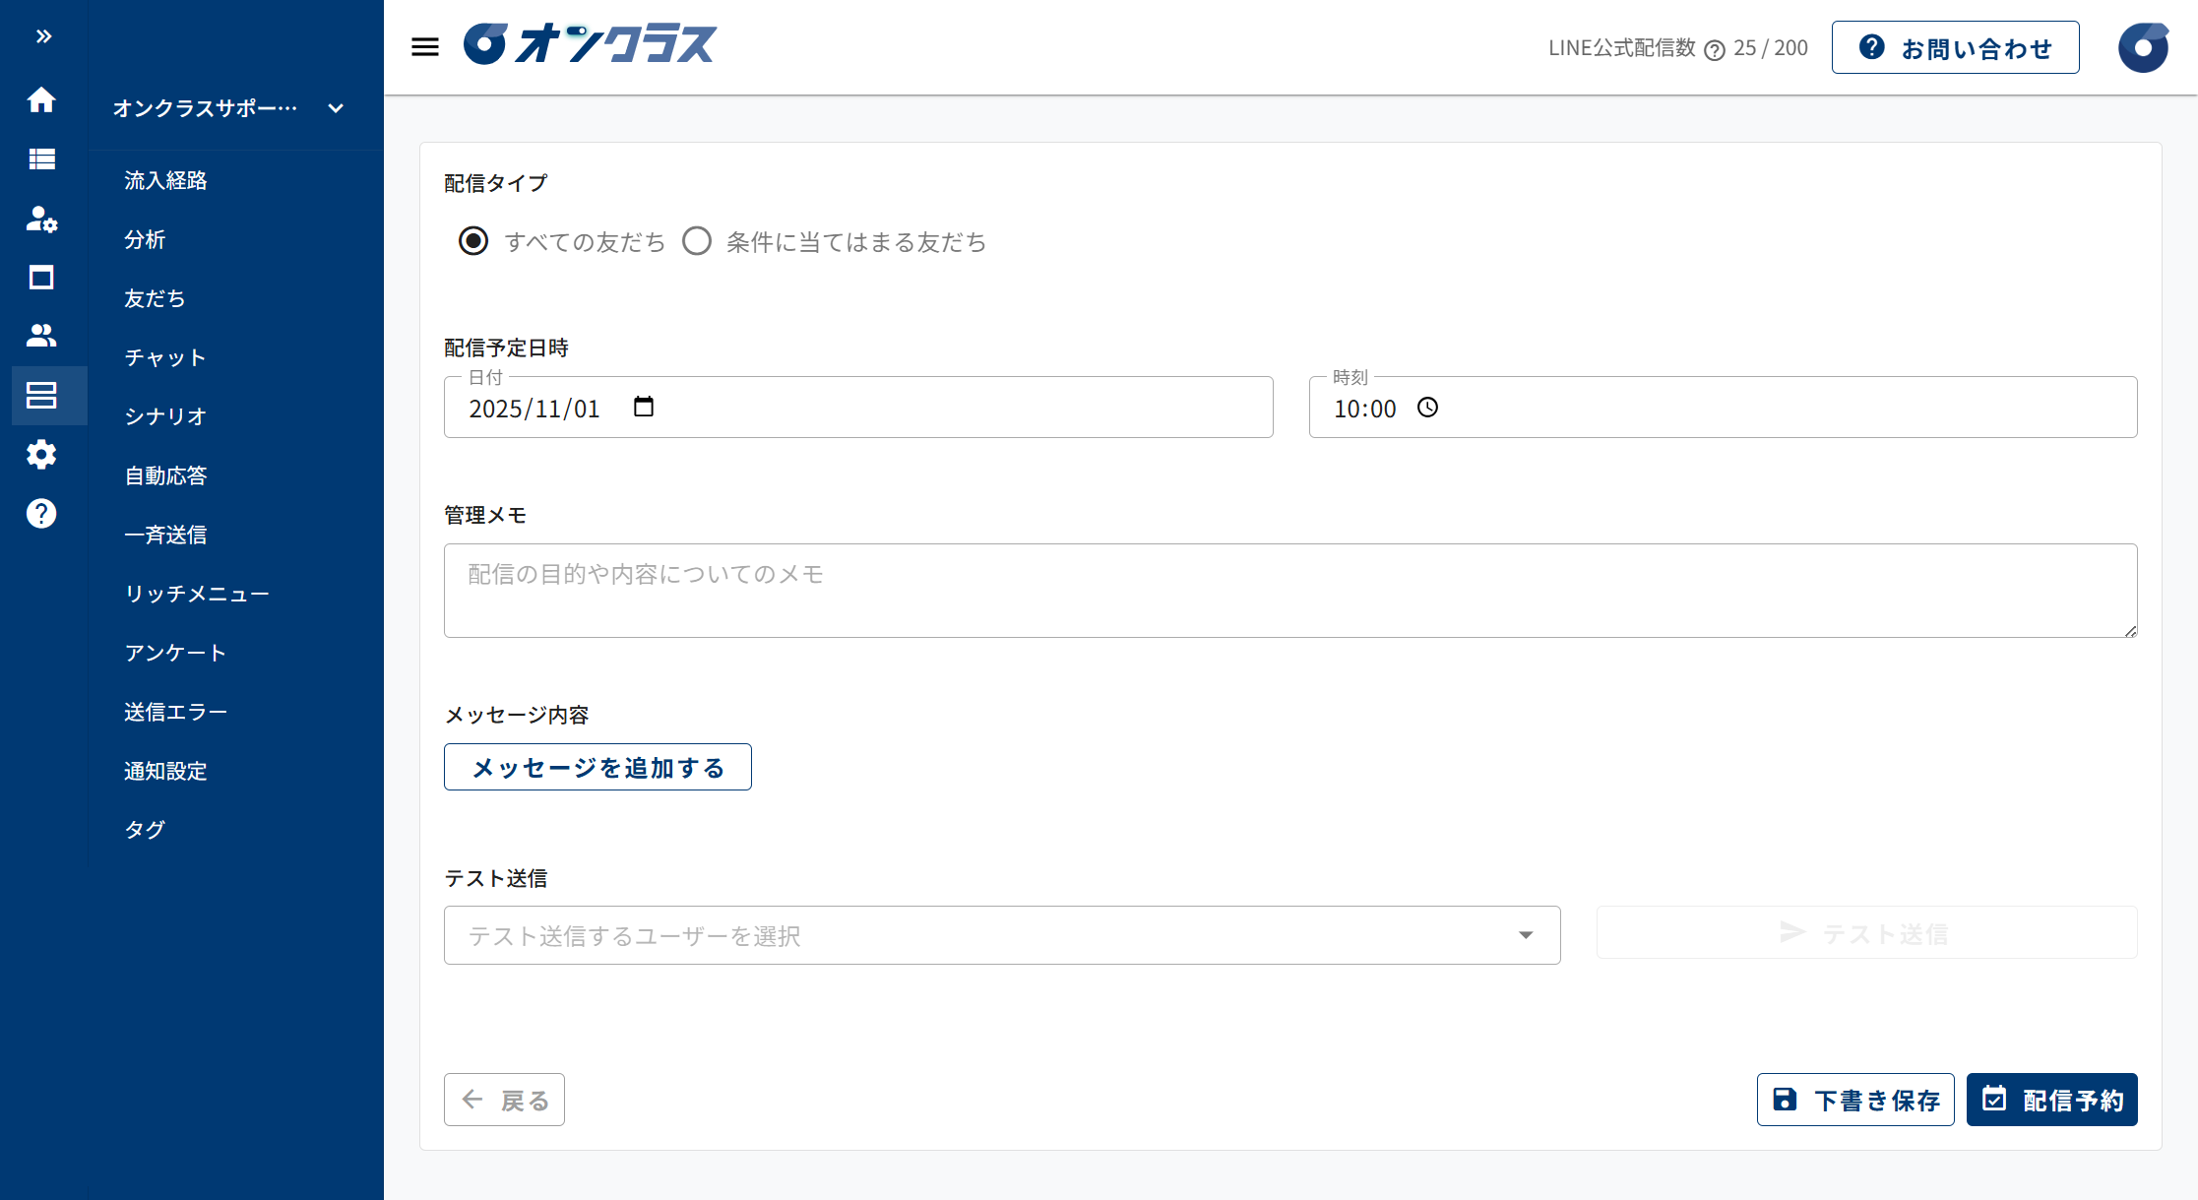Click the 配信予約 button
Screen dimensions: 2198x1200
coord(2051,1100)
